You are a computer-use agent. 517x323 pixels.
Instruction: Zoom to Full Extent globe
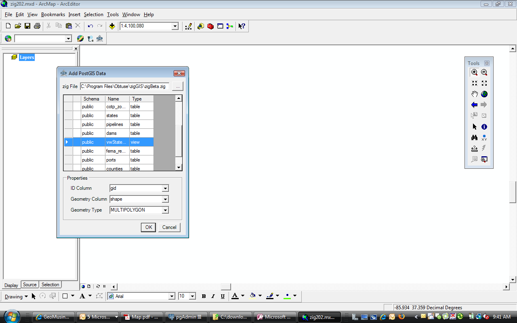484,94
